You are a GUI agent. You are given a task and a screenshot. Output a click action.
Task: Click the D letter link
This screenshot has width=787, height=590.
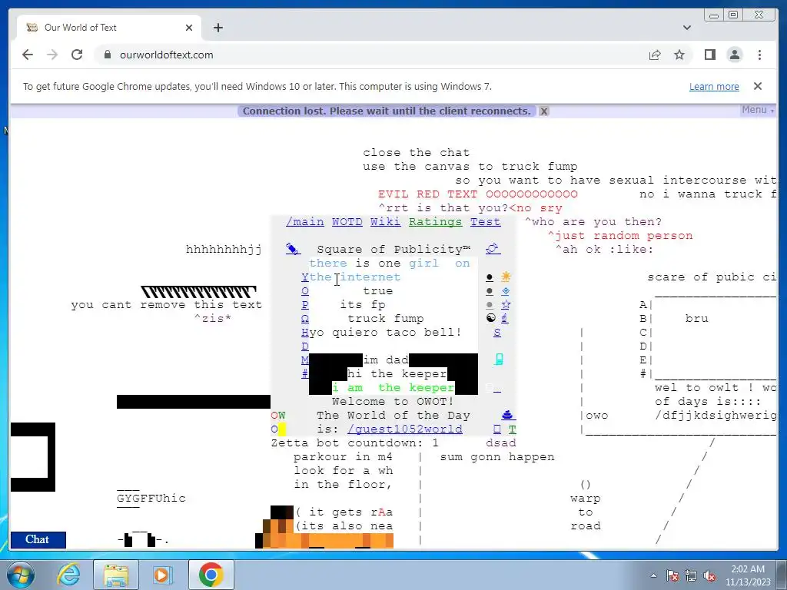(x=304, y=346)
